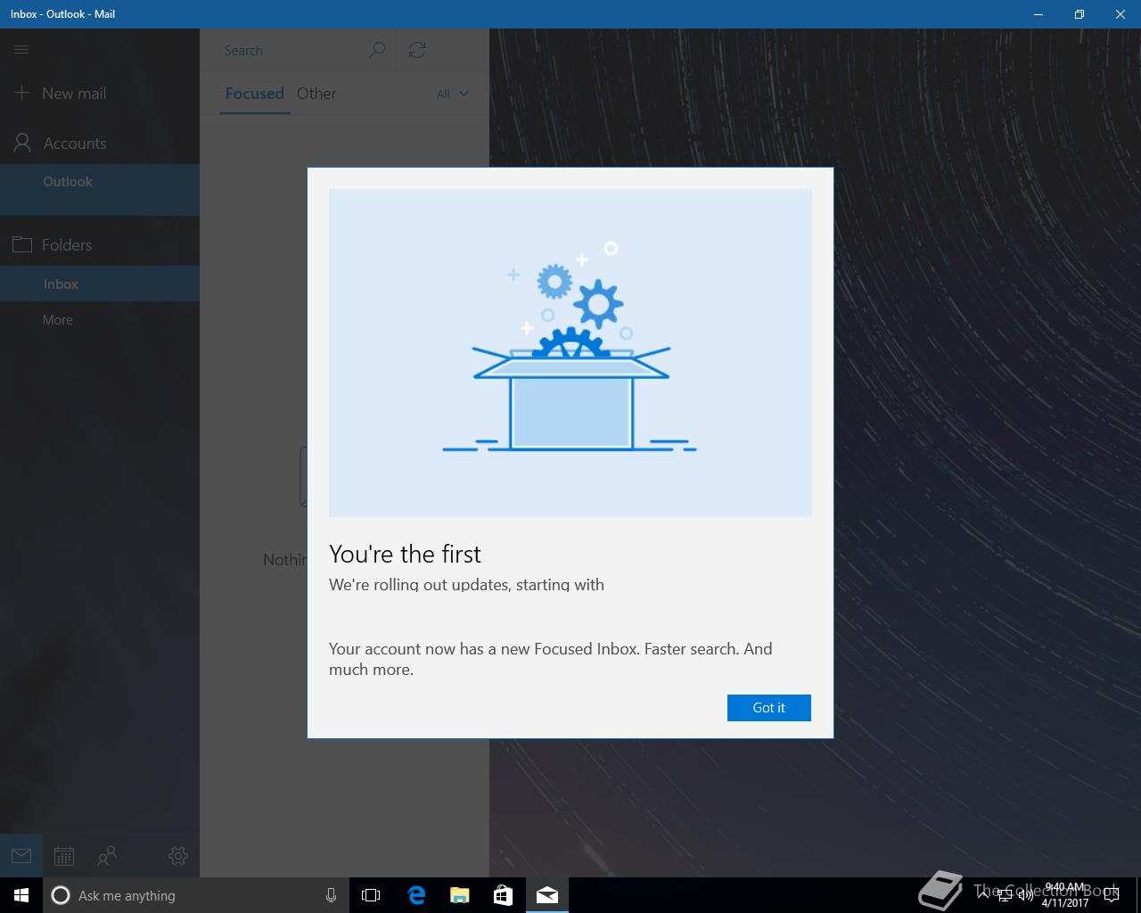
Task: Restore down the Mail window
Action: pos(1079,14)
